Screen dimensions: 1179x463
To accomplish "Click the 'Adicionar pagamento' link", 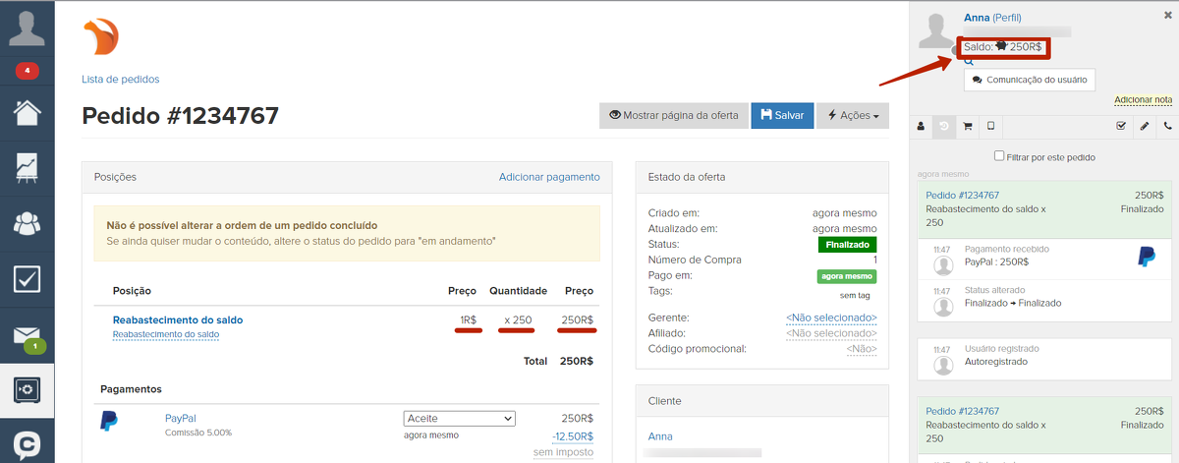I will pyautogui.click(x=548, y=177).
